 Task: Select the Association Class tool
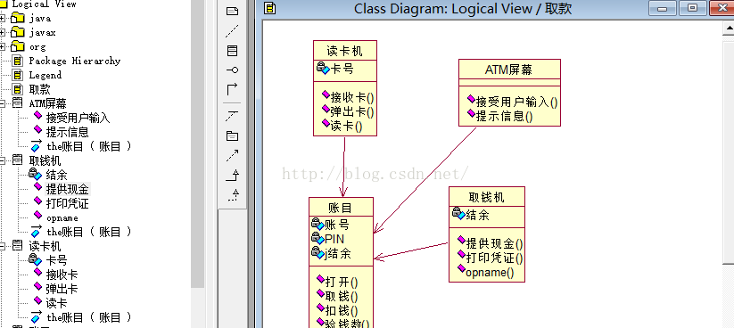pos(232,116)
